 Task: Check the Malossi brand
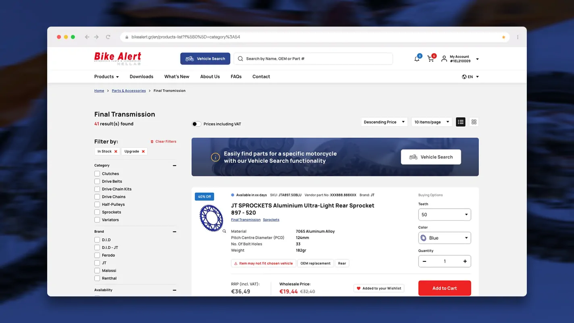97,270
